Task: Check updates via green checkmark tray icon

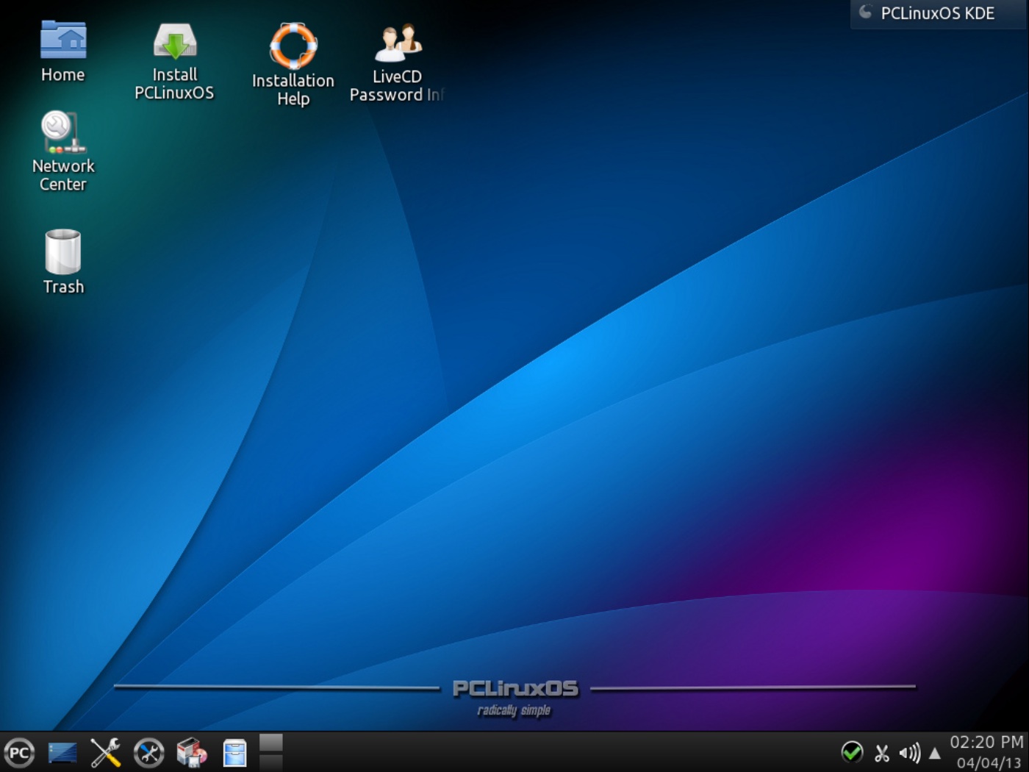Action: pyautogui.click(x=852, y=751)
